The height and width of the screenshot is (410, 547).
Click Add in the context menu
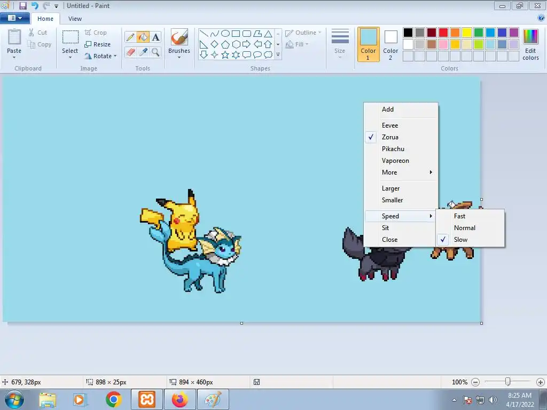click(x=401, y=109)
